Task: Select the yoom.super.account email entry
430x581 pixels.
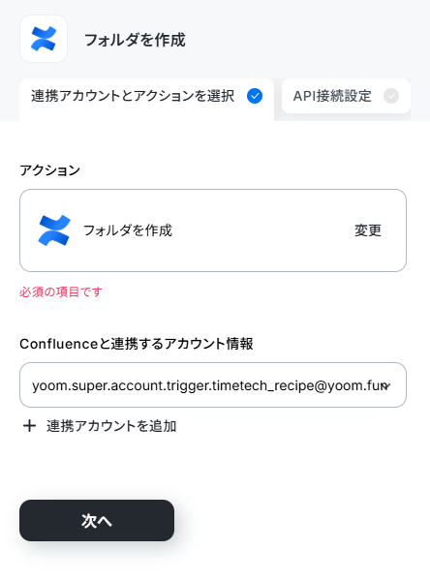Action: click(208, 385)
